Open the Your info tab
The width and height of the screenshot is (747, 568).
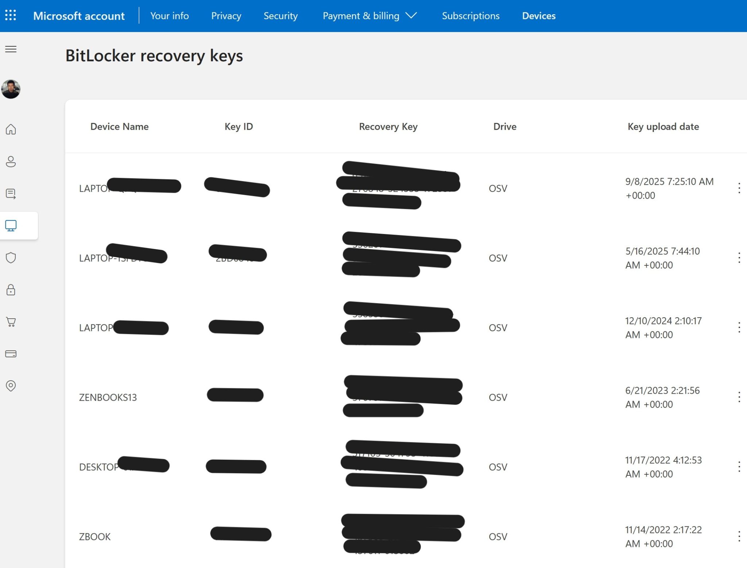(170, 16)
